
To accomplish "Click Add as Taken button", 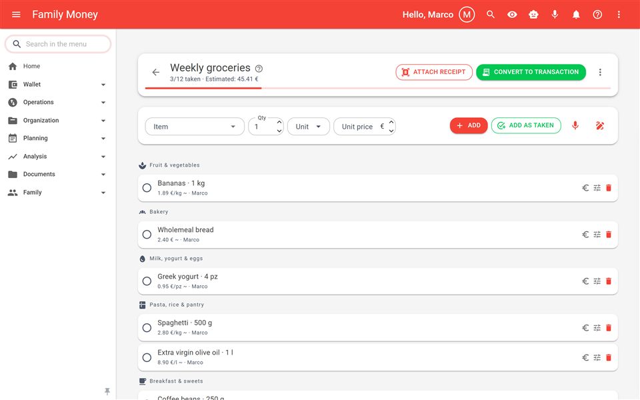I will tap(526, 125).
